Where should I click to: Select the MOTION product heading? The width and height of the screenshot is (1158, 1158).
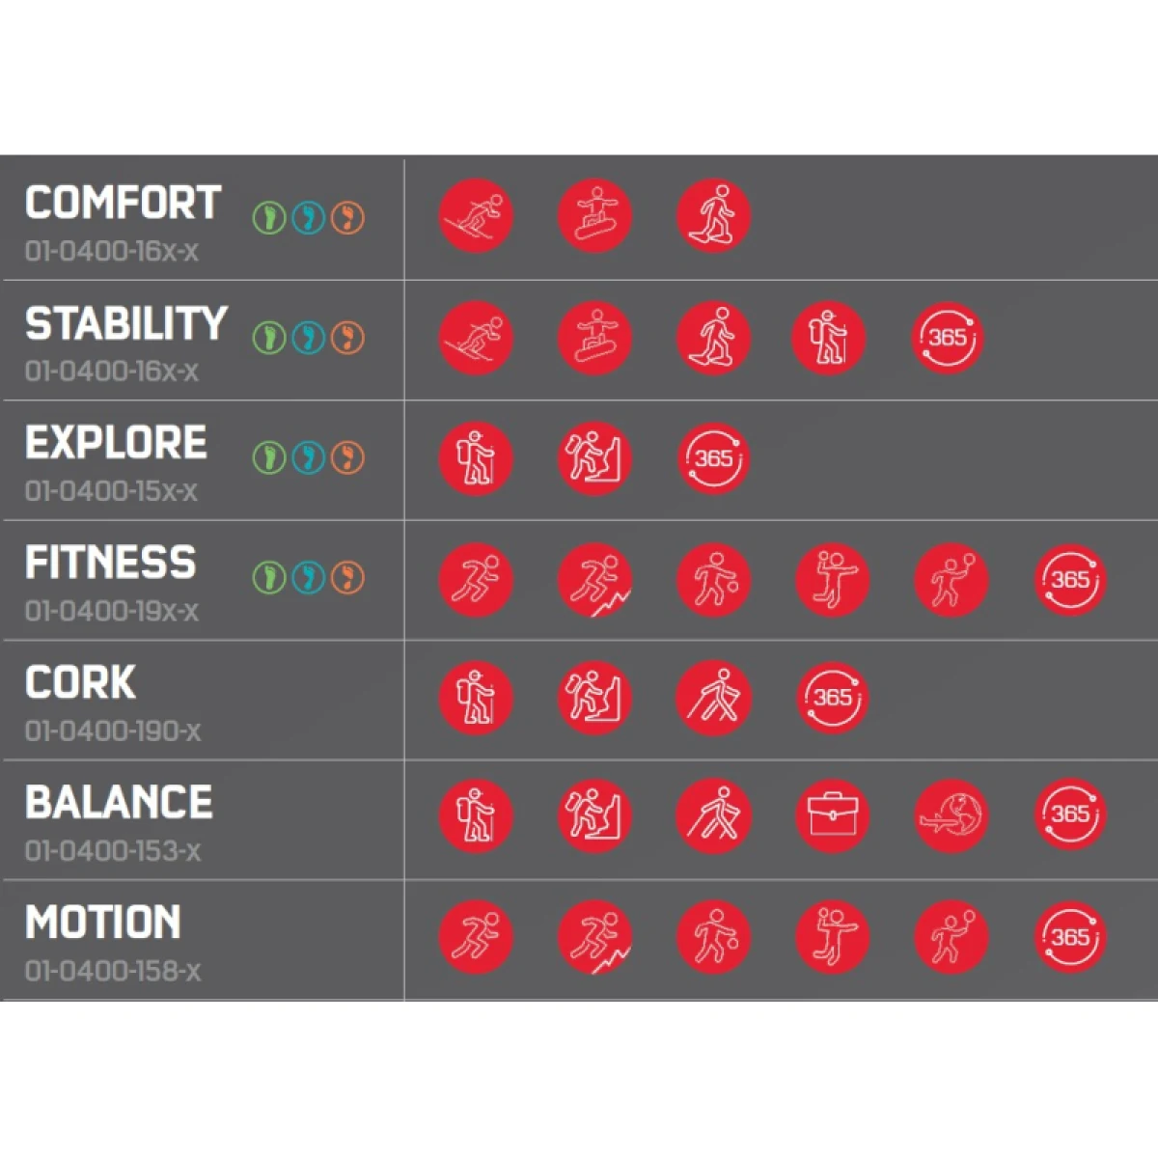[103, 923]
